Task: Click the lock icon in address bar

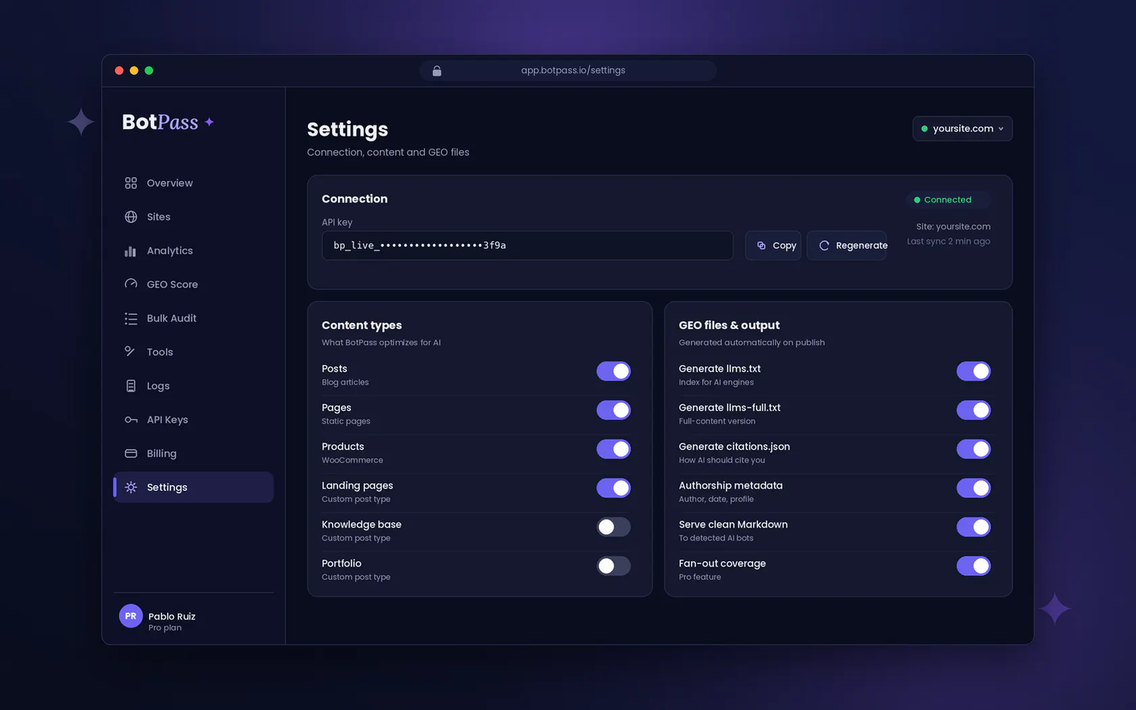Action: [x=437, y=70]
